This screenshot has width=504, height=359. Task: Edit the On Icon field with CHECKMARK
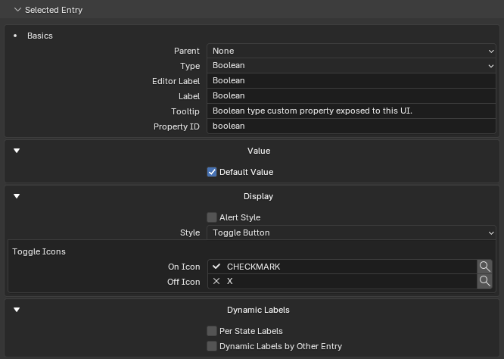[x=342, y=267]
